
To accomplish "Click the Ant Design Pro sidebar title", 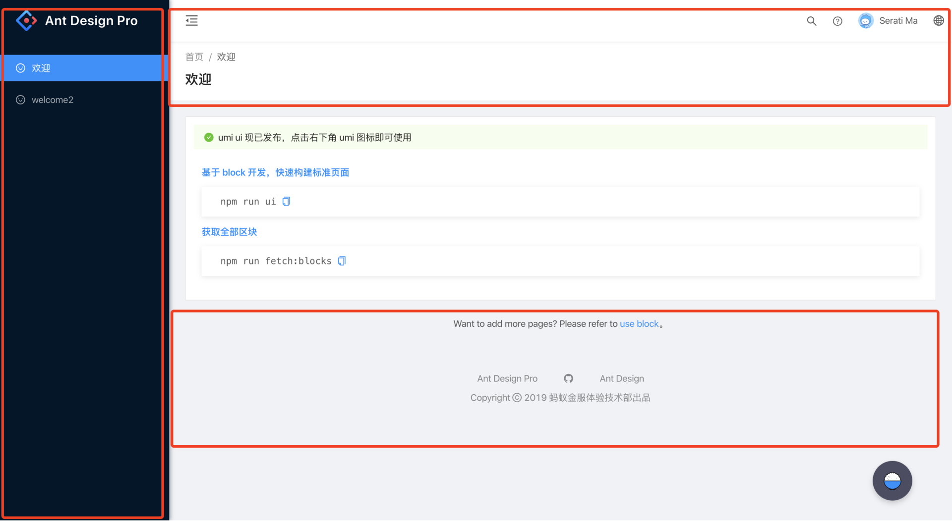I will pos(91,21).
